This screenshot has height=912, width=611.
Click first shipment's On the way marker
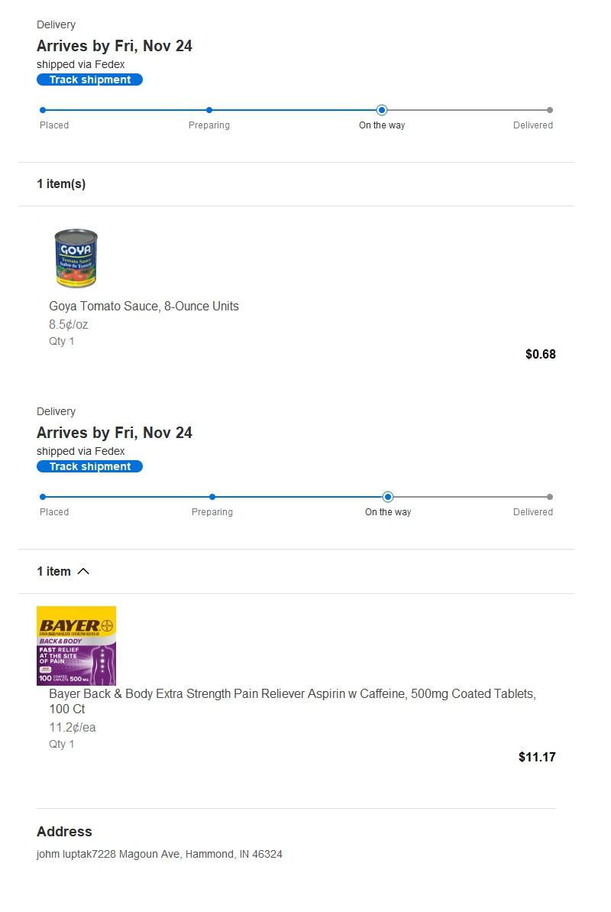(382, 110)
